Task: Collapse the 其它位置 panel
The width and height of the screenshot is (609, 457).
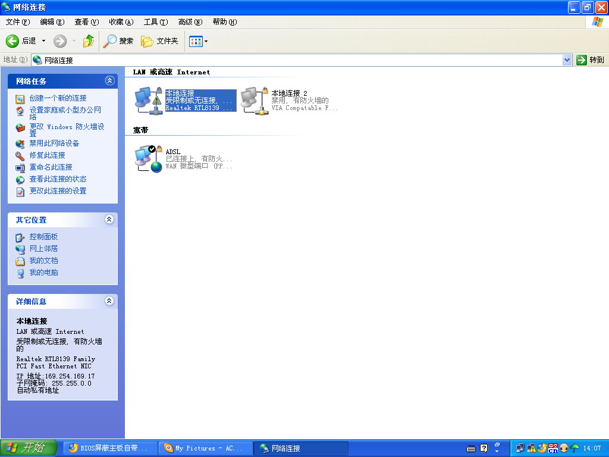Action: coord(109,220)
